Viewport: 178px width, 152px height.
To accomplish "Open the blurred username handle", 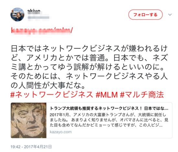I will tap(39, 17).
